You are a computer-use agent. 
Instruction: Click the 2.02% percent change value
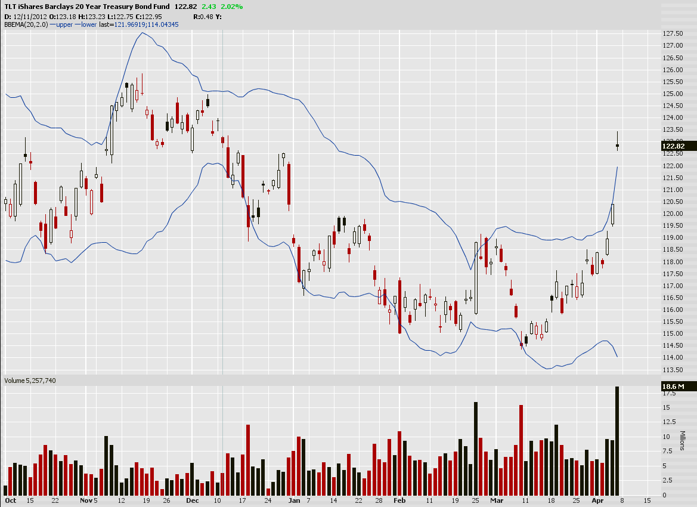tap(231, 7)
